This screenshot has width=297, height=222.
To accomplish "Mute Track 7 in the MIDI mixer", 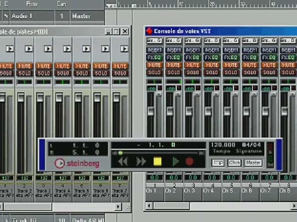I will [x=120, y=66].
